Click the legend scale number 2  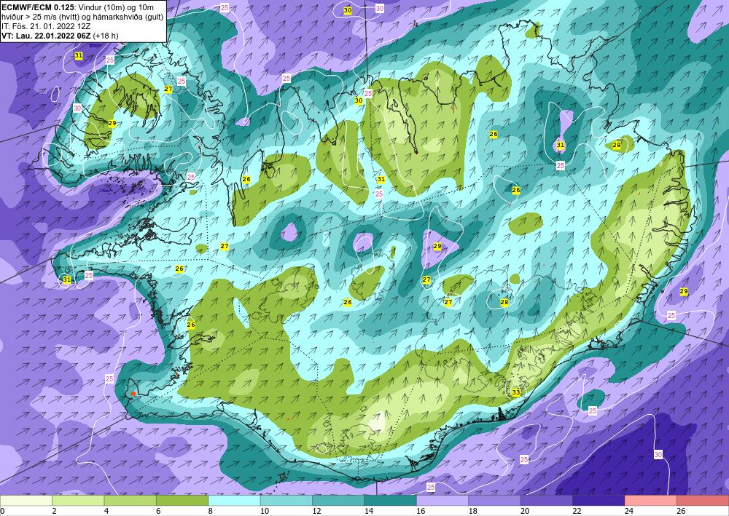click(55, 512)
